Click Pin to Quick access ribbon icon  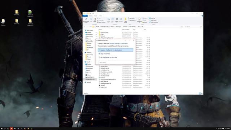[86, 20]
